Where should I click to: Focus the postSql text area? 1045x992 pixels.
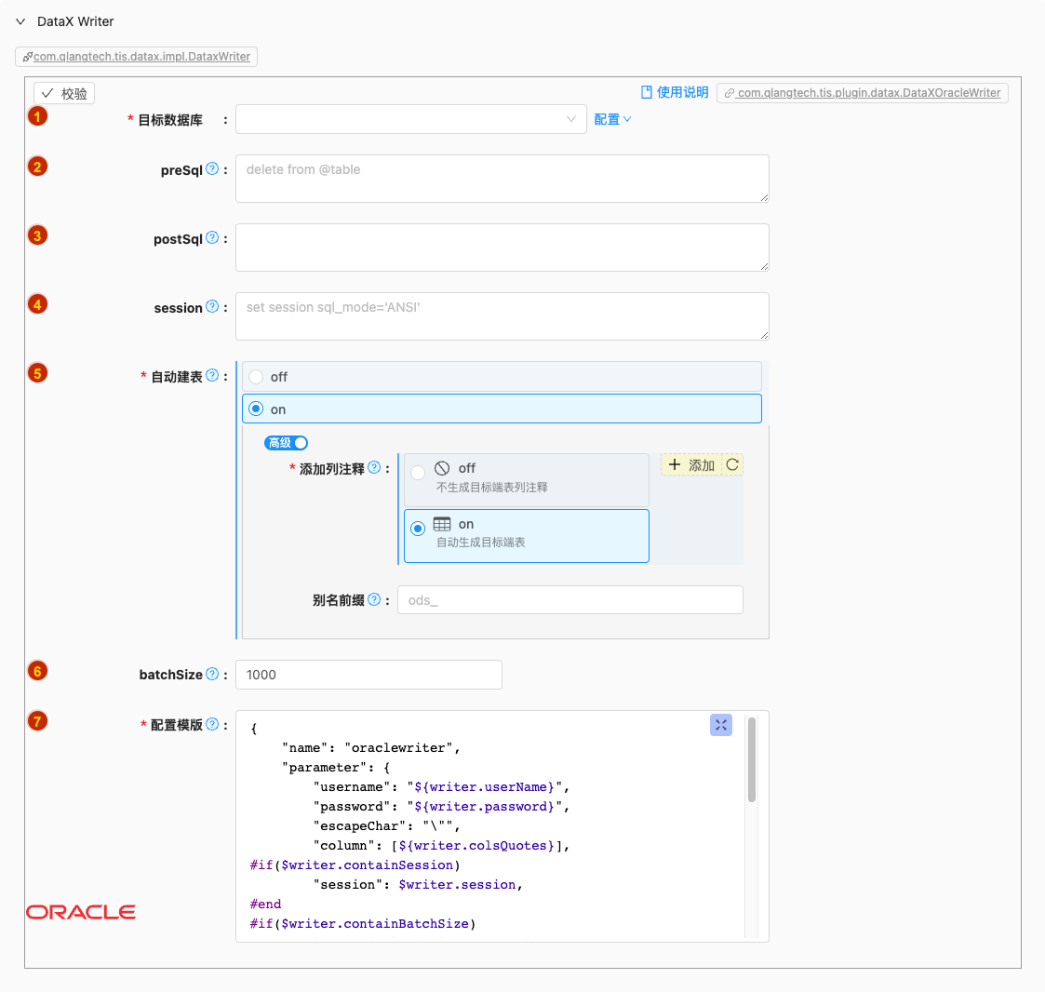[502, 248]
